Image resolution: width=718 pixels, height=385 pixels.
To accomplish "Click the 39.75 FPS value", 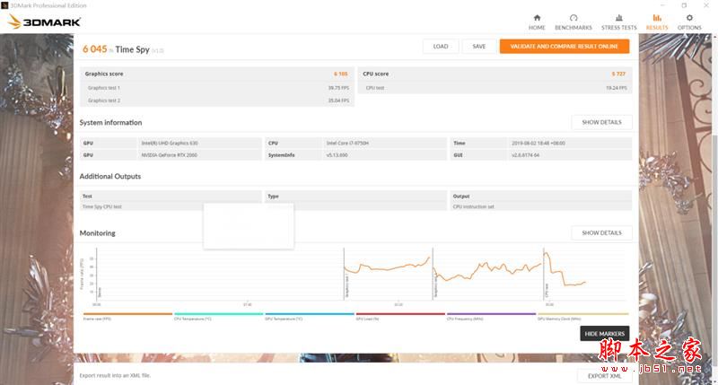I will coord(338,88).
